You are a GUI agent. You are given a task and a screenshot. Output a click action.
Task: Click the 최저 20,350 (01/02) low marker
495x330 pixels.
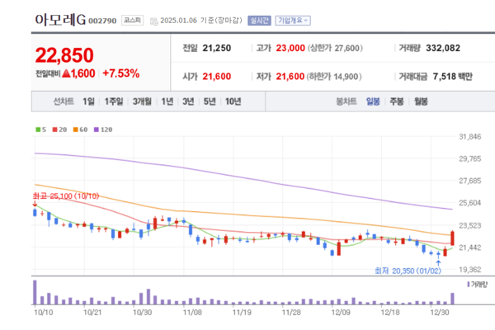click(408, 271)
